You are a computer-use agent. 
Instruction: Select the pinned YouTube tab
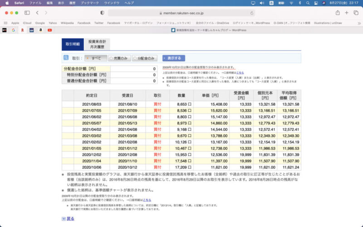[49, 30]
